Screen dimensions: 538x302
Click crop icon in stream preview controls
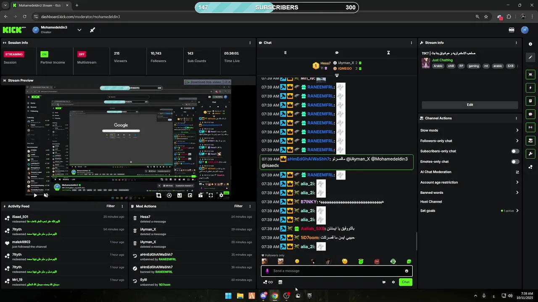(158, 195)
